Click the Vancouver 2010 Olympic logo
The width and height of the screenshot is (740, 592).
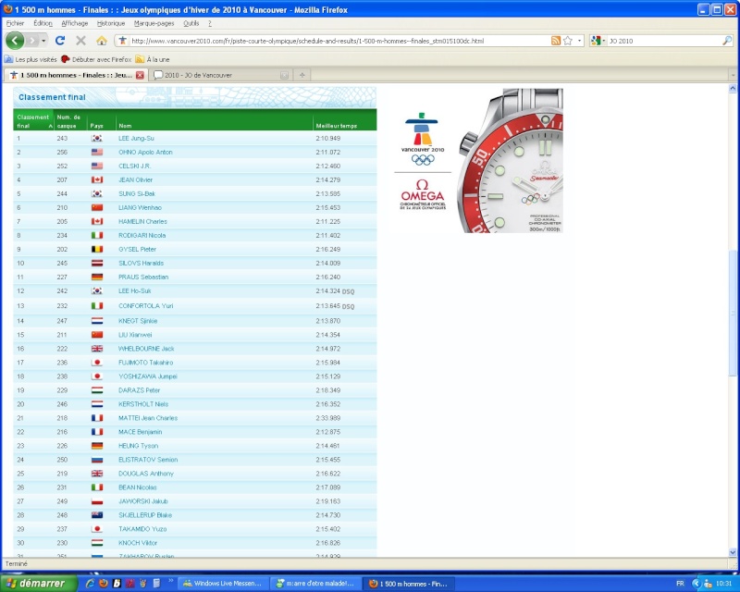click(423, 139)
